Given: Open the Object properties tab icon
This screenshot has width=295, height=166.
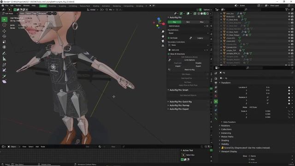Looking at the screenshot, I should pos(216,101).
